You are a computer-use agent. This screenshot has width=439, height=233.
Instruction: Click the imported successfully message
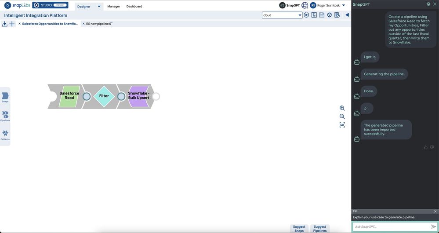coord(386,129)
